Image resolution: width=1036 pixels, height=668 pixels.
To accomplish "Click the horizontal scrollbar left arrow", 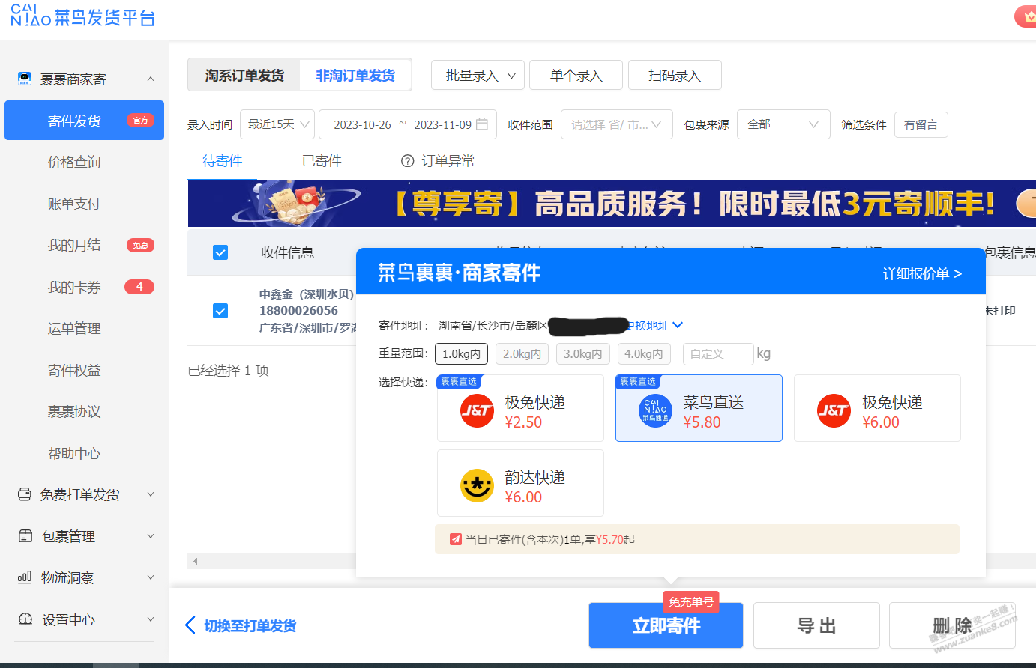I will (195, 561).
